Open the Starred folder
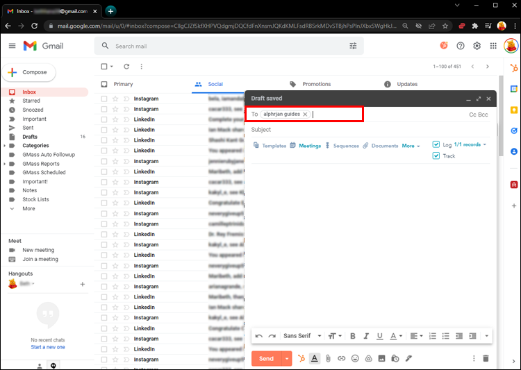521x370 pixels. 31,101
